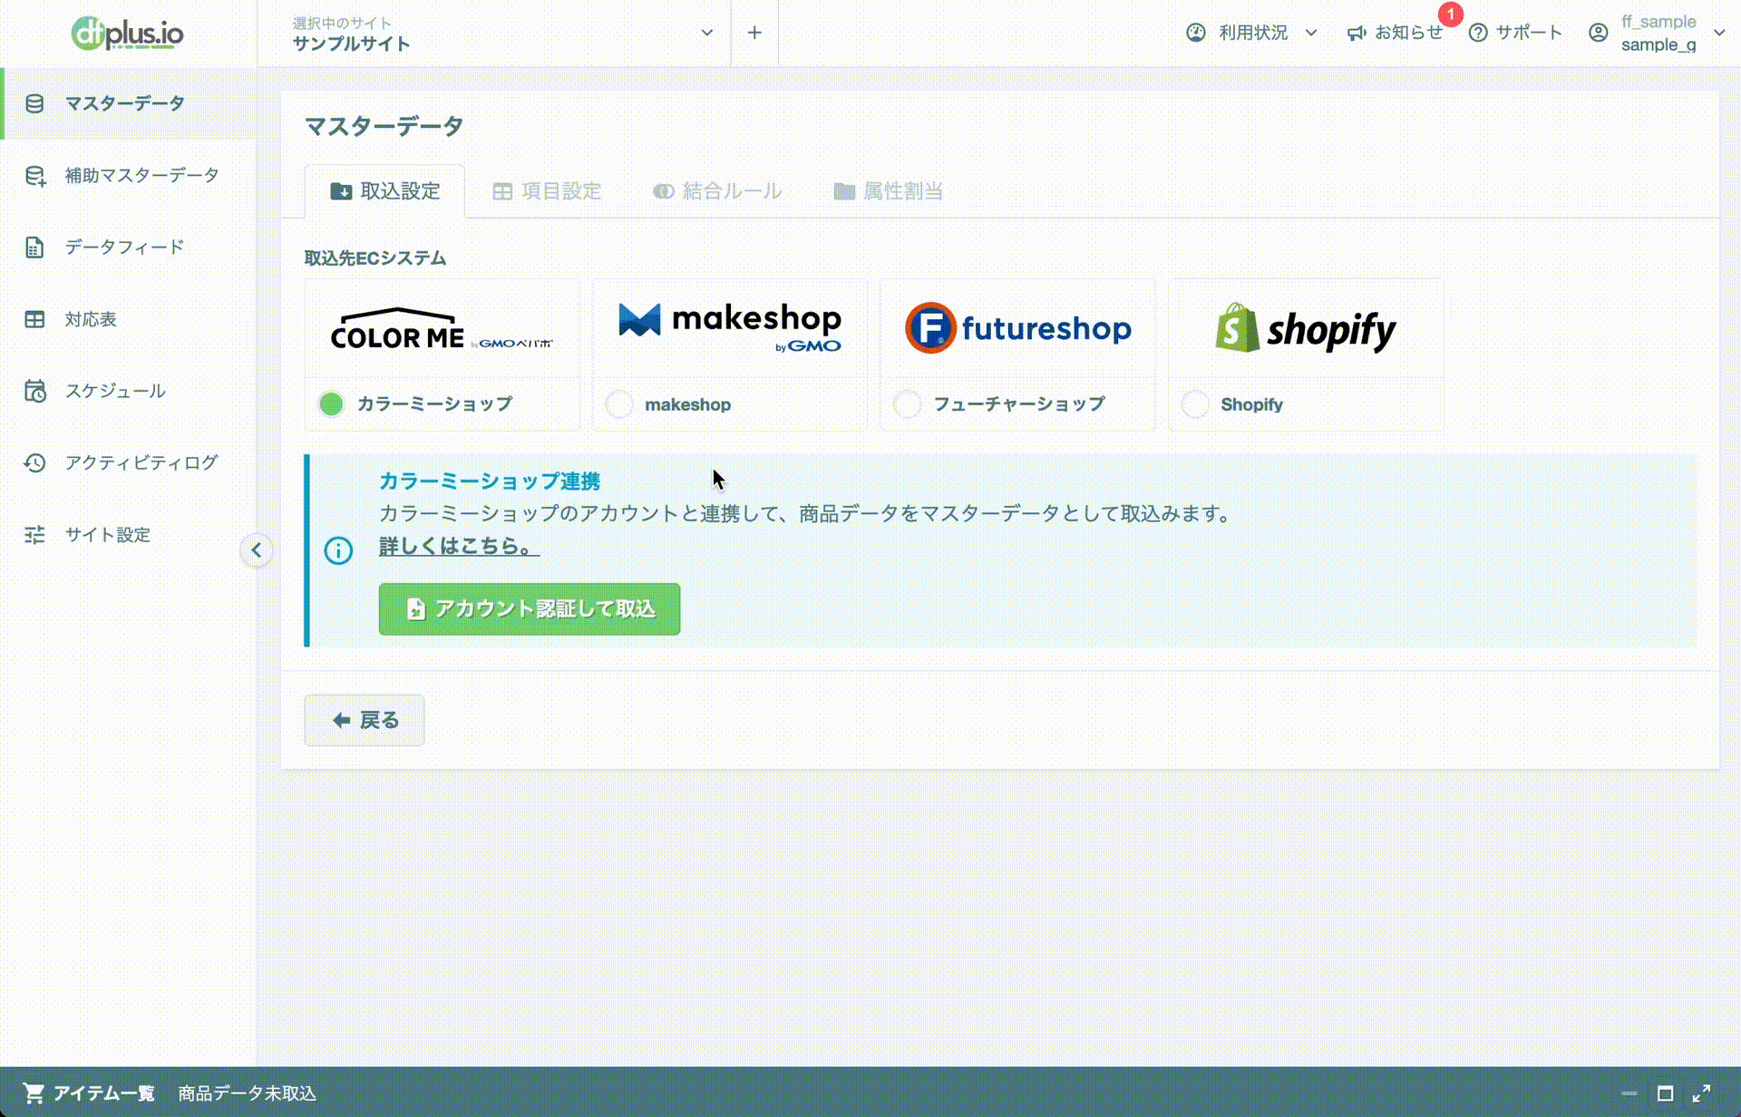Select the makeshop radio button
This screenshot has width=1741, height=1117.
[x=619, y=404]
